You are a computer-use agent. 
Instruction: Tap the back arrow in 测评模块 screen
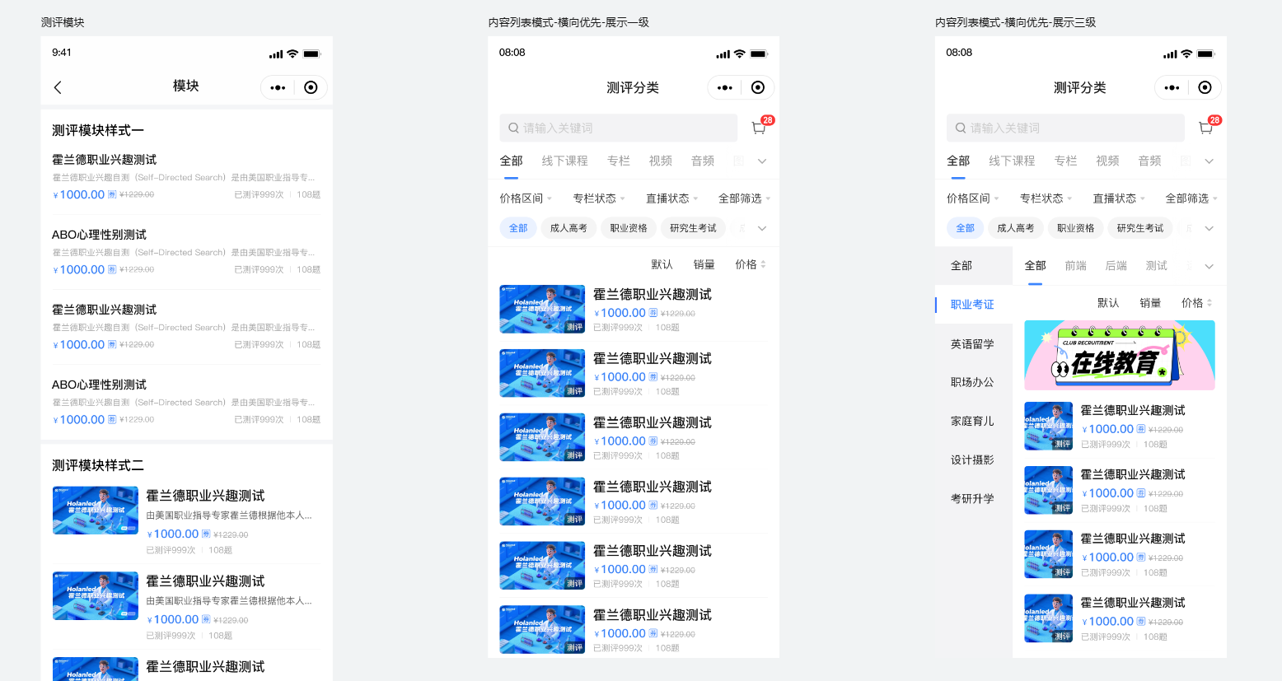[x=58, y=87]
